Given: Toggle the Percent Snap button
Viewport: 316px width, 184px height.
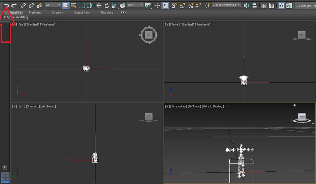Looking at the screenshot, I should pyautogui.click(x=190, y=5).
